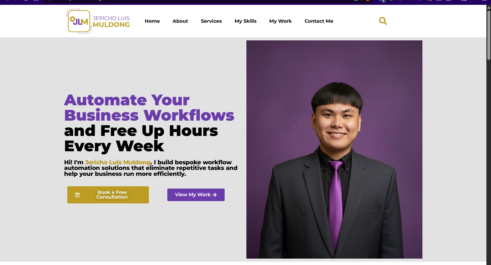The height and width of the screenshot is (265, 491).
Task: Select Services in the navigation bar
Action: [211, 21]
